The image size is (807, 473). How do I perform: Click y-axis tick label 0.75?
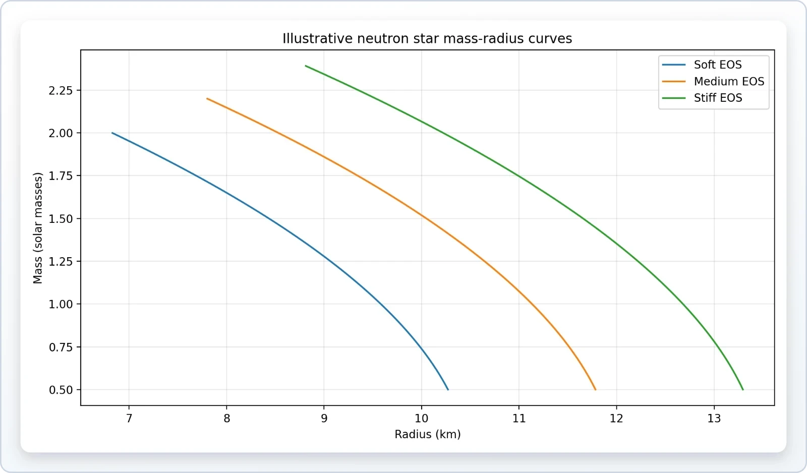click(61, 347)
